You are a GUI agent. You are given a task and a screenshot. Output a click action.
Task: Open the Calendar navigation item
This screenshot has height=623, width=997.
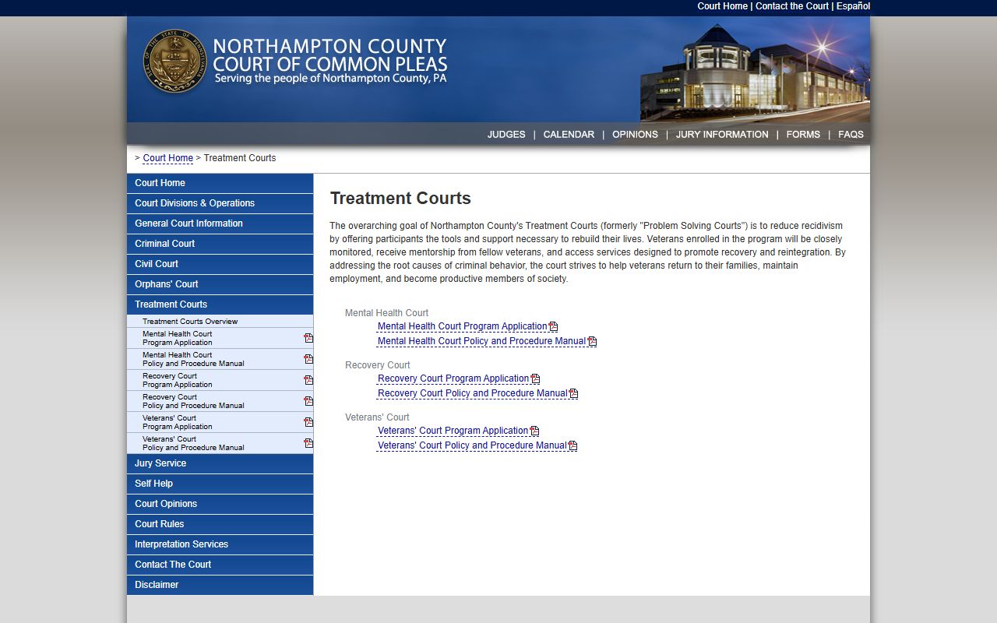[x=569, y=135]
